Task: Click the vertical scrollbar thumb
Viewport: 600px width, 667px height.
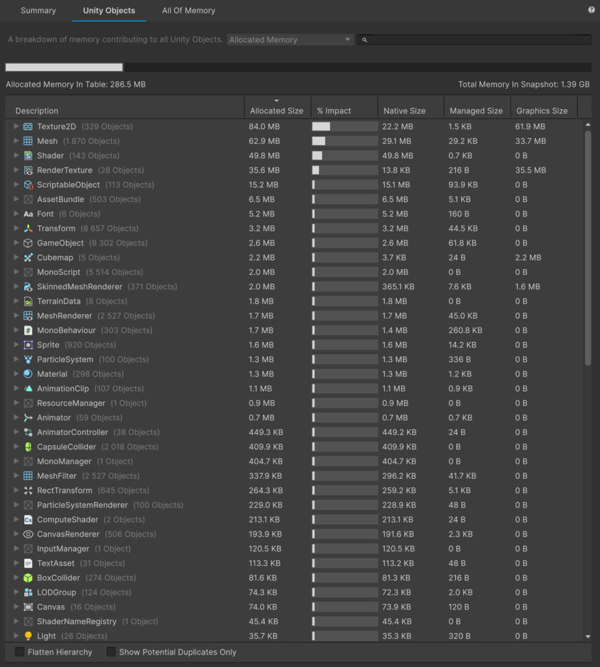Action: [588, 248]
